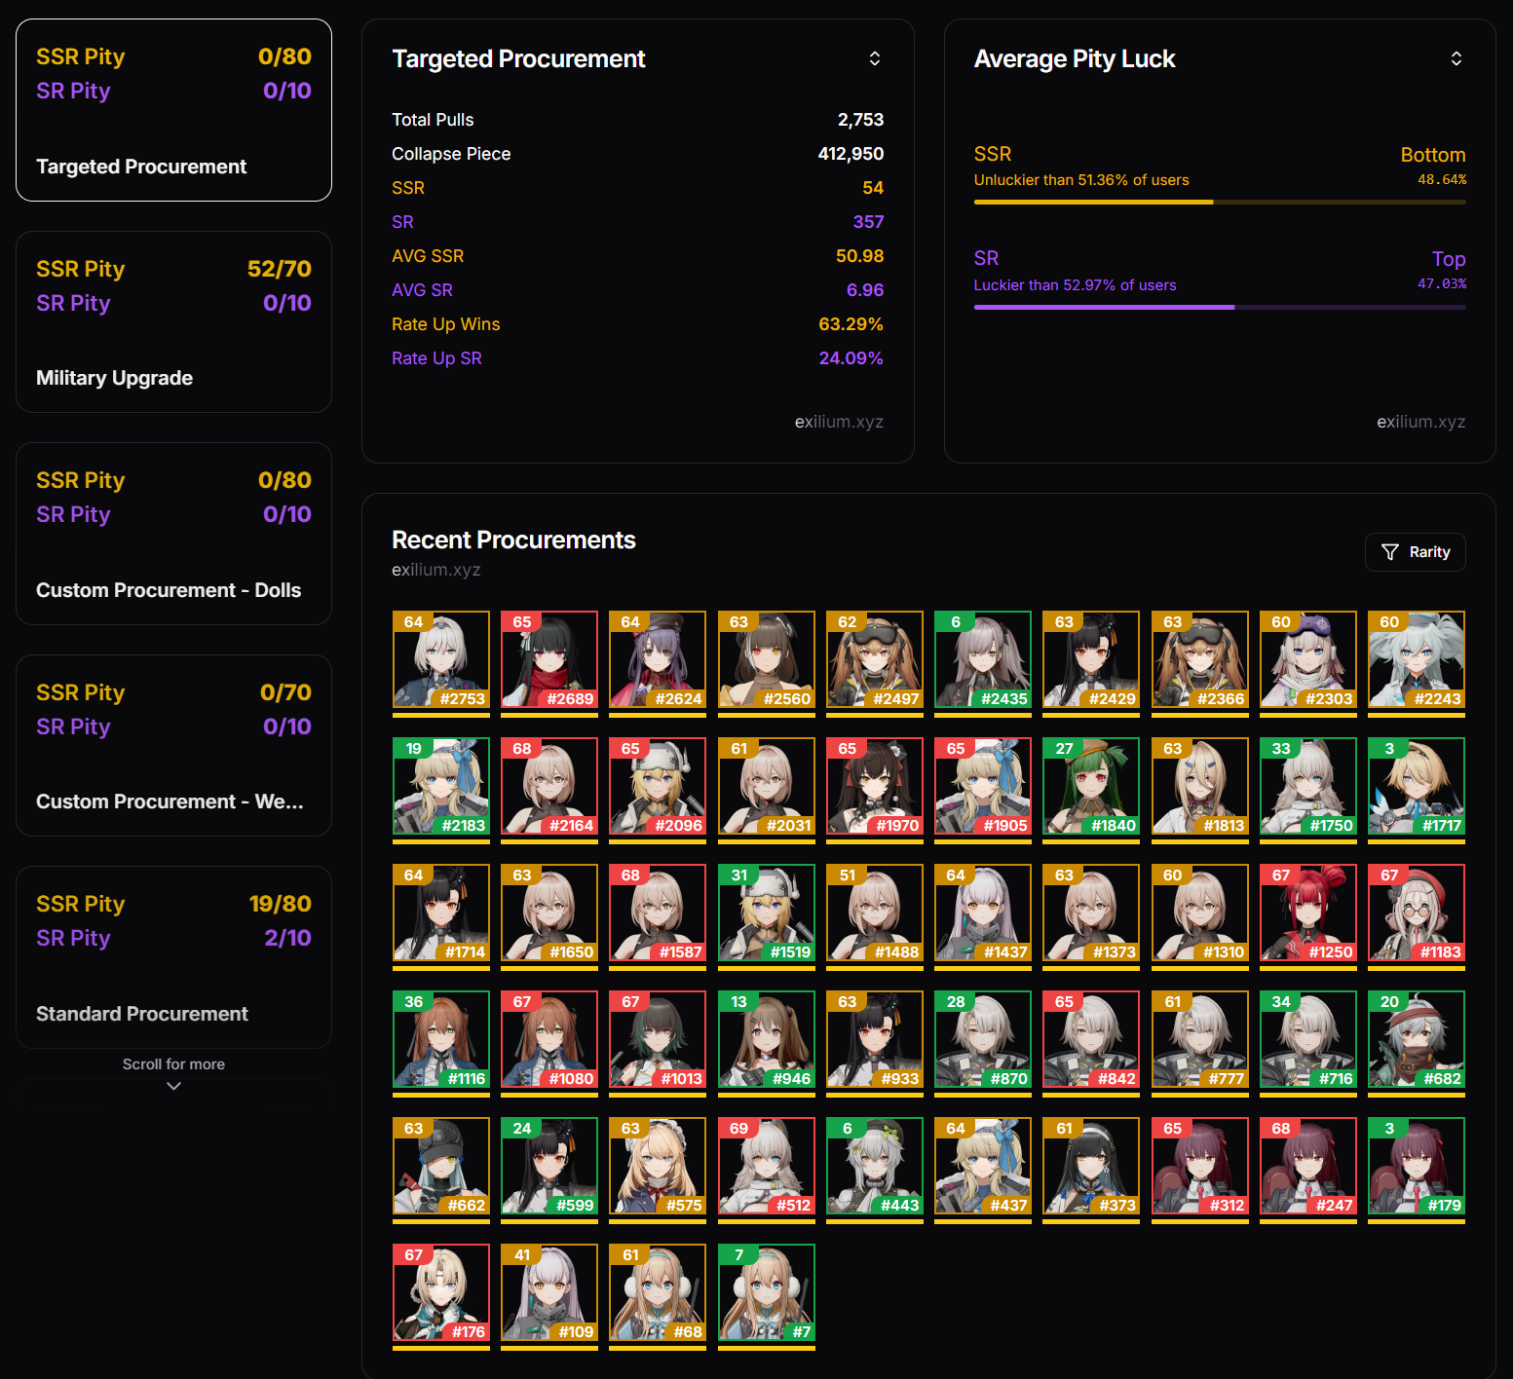Select the pull #68 character portrait
Image resolution: width=1513 pixels, height=1379 pixels.
pos(658,1292)
